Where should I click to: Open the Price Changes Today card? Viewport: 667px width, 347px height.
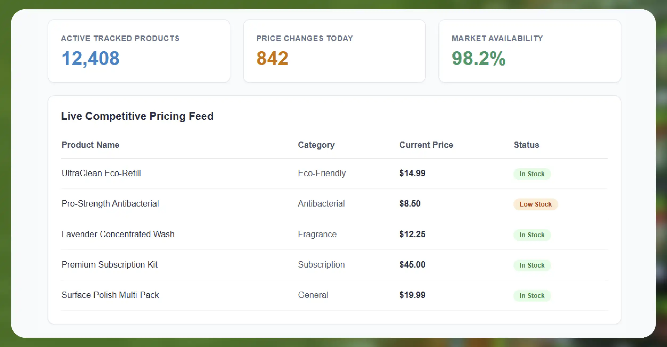pos(334,51)
